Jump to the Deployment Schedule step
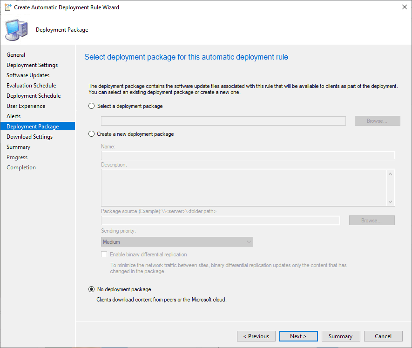The width and height of the screenshot is (412, 348). [x=34, y=96]
